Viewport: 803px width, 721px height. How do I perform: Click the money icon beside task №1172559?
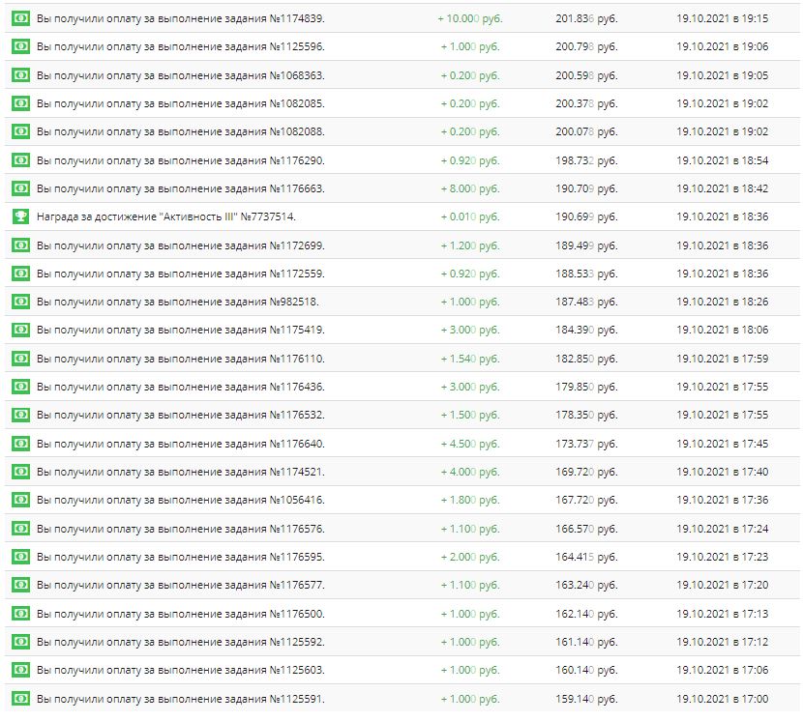click(21, 274)
